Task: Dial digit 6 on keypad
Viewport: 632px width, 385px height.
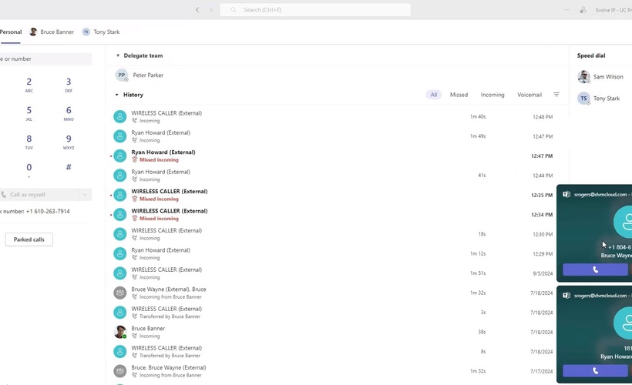Action: point(69,113)
